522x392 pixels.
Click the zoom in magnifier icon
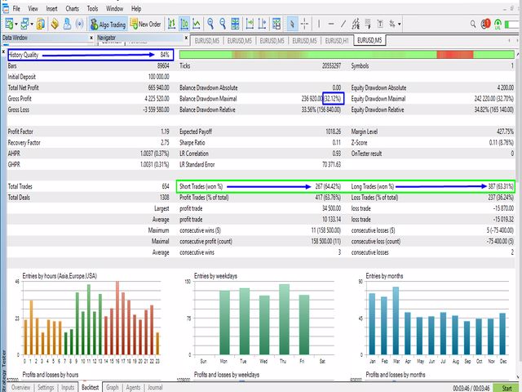pyautogui.click(x=210, y=24)
